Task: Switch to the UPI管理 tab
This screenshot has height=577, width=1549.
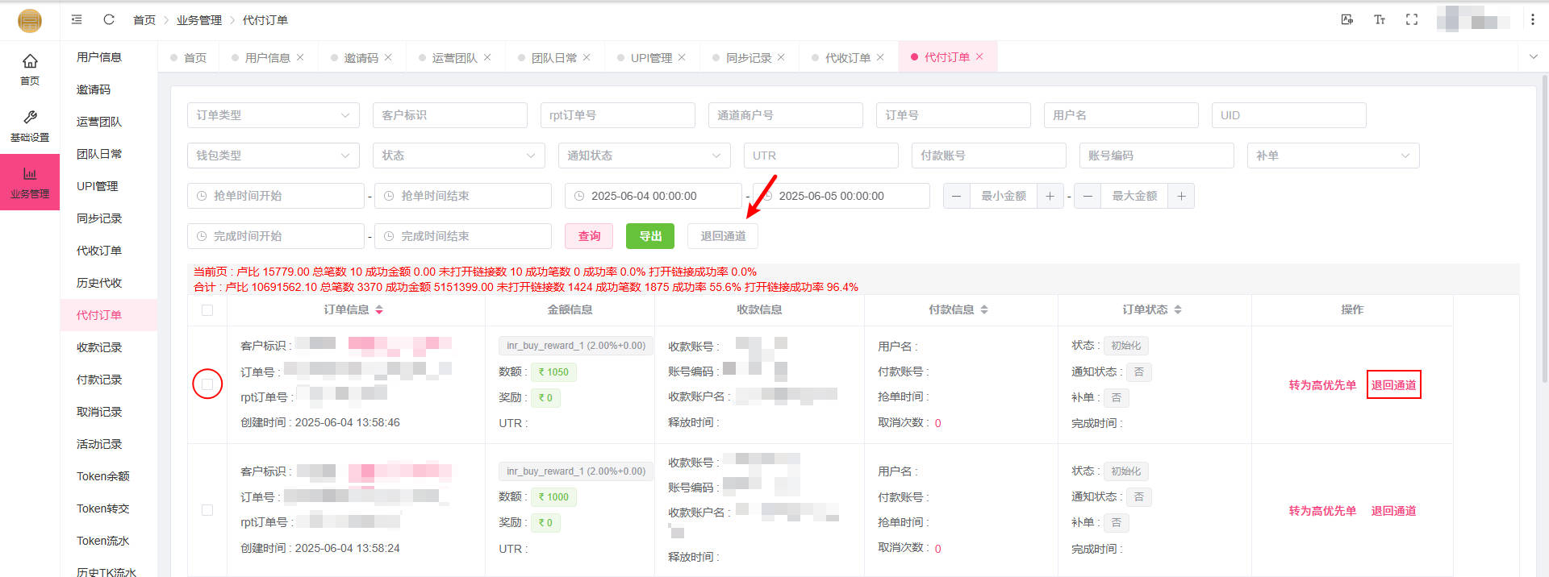Action: [x=650, y=58]
